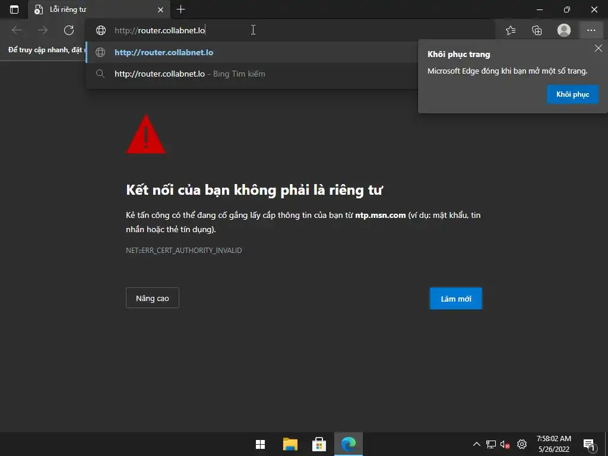Click the ntp.msn.com bold text
This screenshot has width=608, height=456.
pos(381,215)
